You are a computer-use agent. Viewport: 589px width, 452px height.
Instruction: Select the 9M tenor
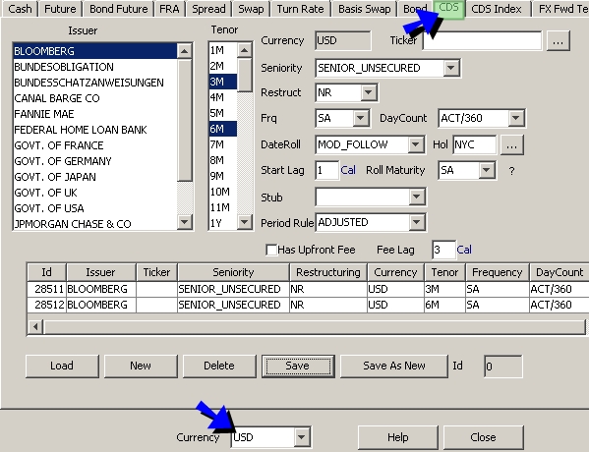223,176
